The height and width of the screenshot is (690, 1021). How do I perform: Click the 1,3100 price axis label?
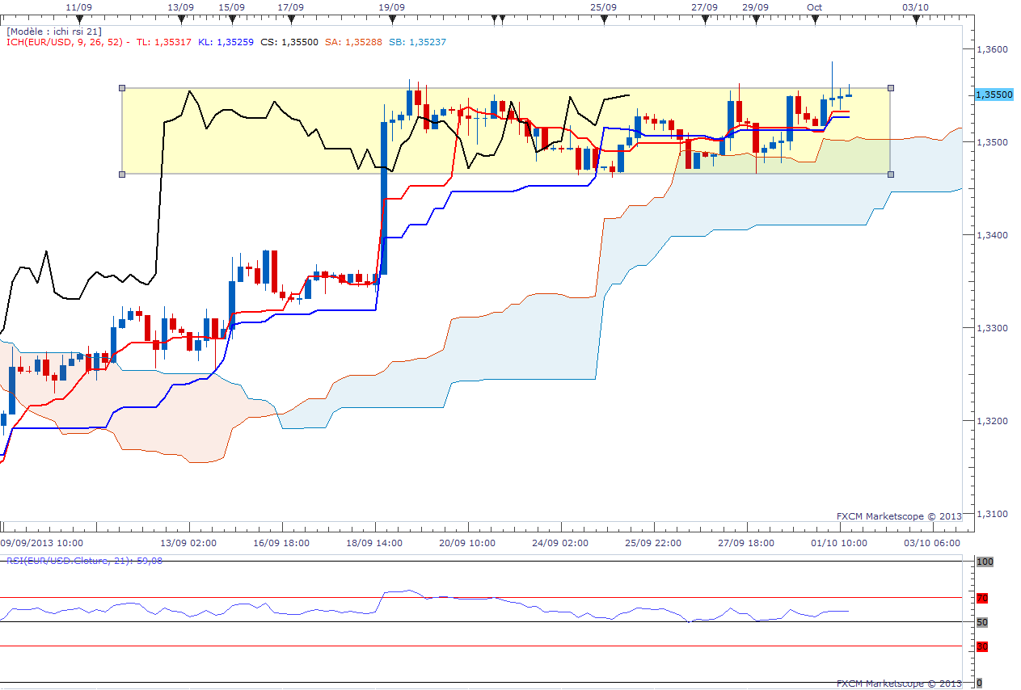point(993,514)
